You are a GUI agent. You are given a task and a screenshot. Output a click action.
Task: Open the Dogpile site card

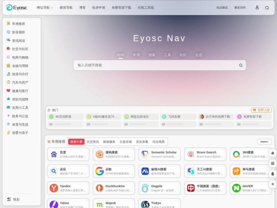click(x=160, y=188)
